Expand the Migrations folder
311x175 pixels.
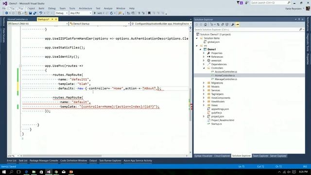(204, 83)
